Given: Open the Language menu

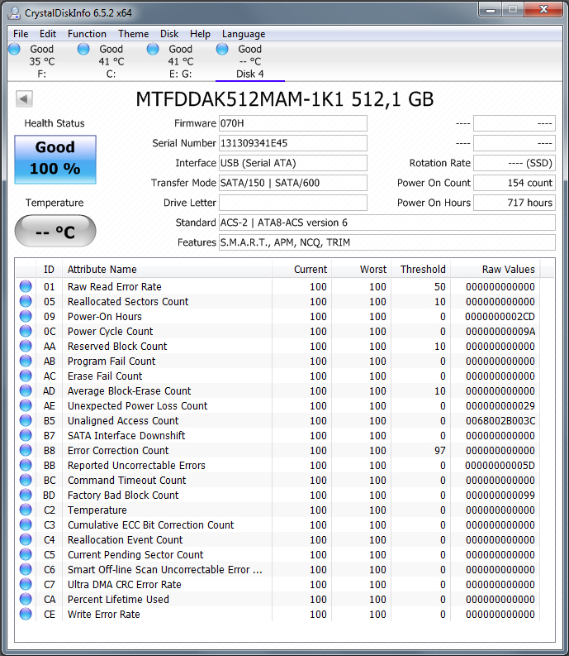Looking at the screenshot, I should (x=244, y=34).
